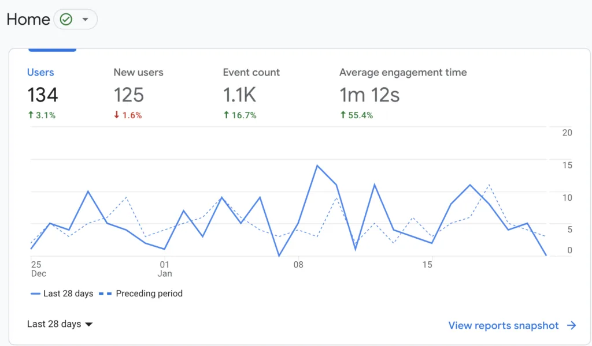Open the dropdown arrow beside Home
Viewport: 592px width, 346px height.
(x=86, y=19)
